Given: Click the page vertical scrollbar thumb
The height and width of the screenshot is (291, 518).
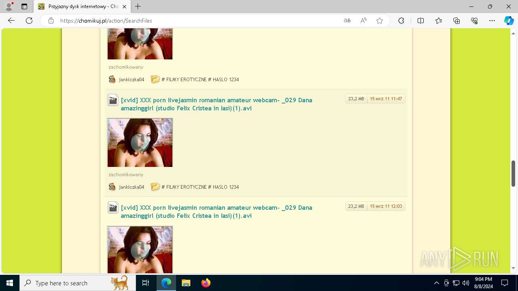Looking at the screenshot, I should click(x=514, y=173).
